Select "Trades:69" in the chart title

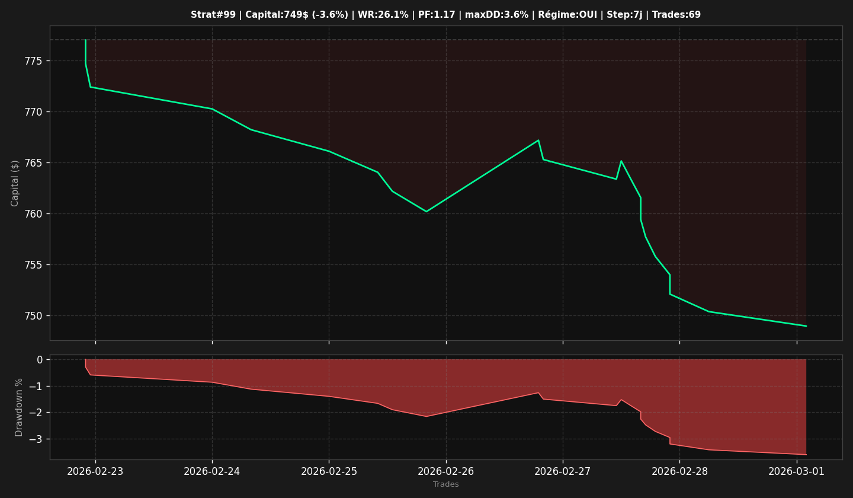coord(676,15)
